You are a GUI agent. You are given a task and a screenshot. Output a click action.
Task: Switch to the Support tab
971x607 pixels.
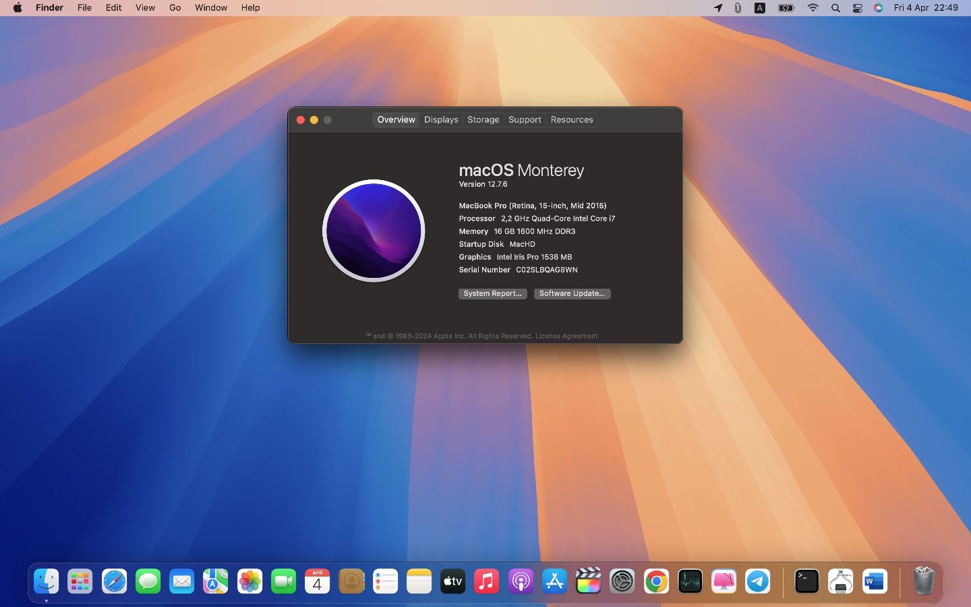[x=525, y=119]
